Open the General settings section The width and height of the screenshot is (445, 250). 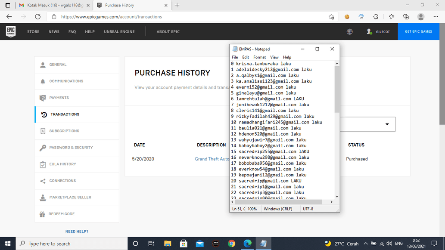(77, 65)
